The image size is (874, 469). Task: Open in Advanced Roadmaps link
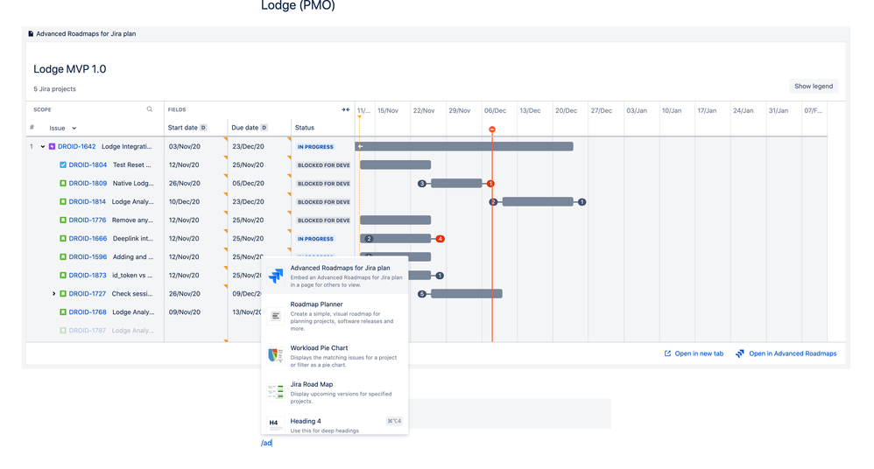point(792,353)
